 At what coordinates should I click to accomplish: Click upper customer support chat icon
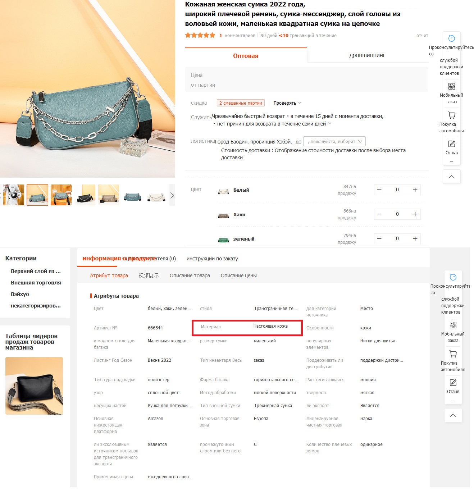[x=452, y=38]
